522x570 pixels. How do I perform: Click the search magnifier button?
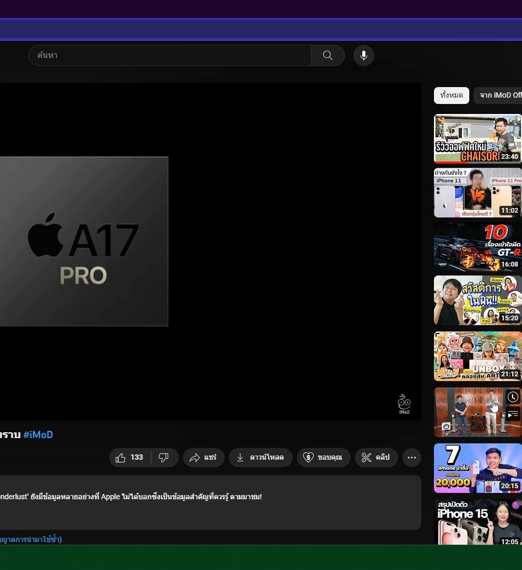coord(327,55)
